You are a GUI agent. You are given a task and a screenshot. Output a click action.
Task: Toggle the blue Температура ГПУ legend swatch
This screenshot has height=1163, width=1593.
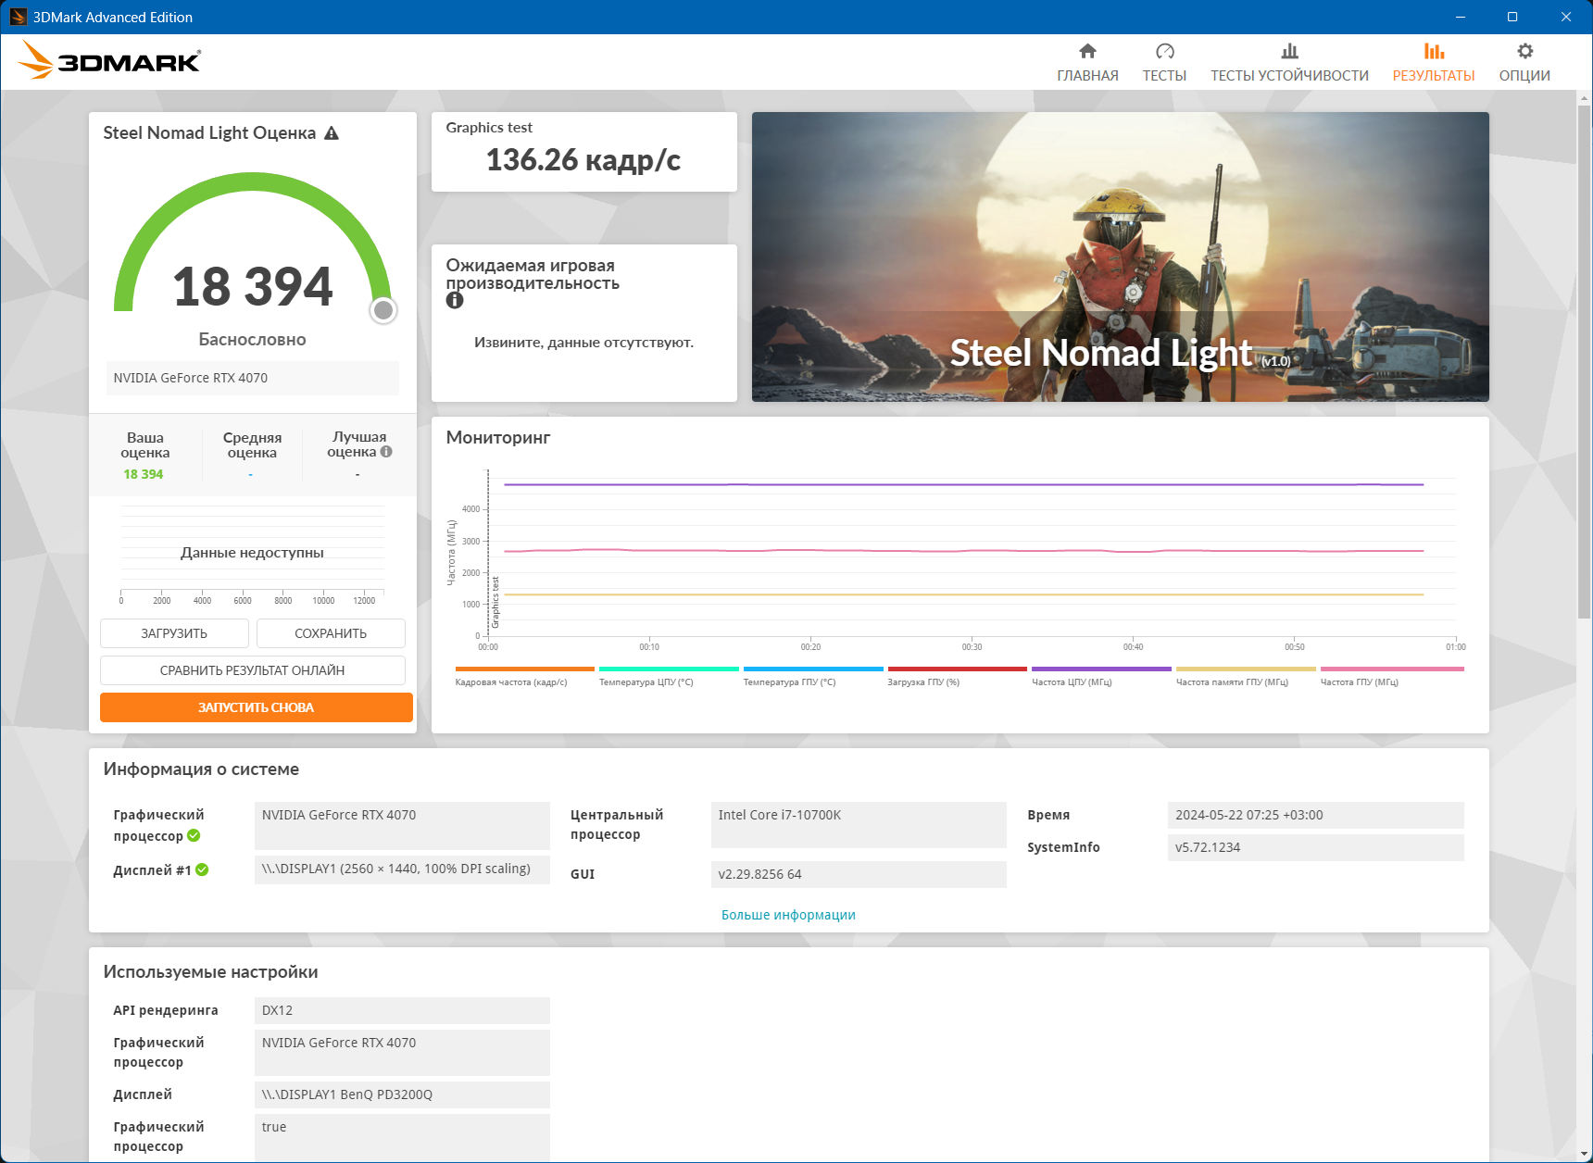tap(813, 669)
